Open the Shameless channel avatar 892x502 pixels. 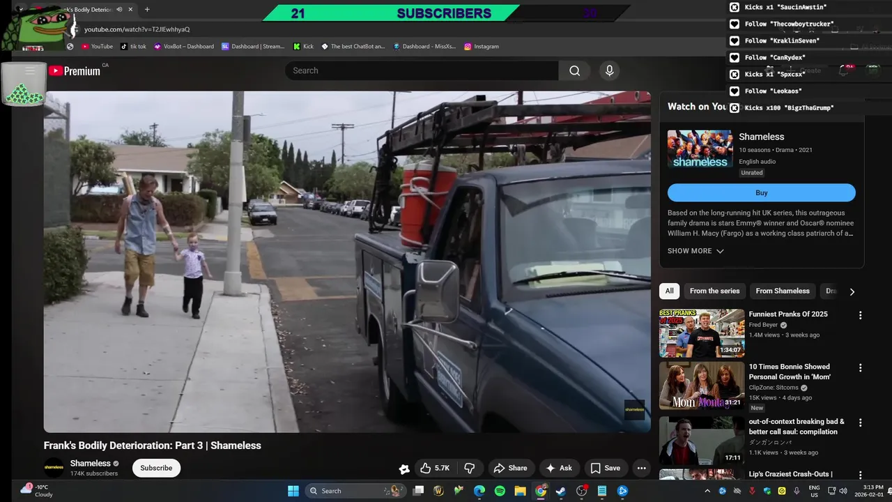coord(54,467)
